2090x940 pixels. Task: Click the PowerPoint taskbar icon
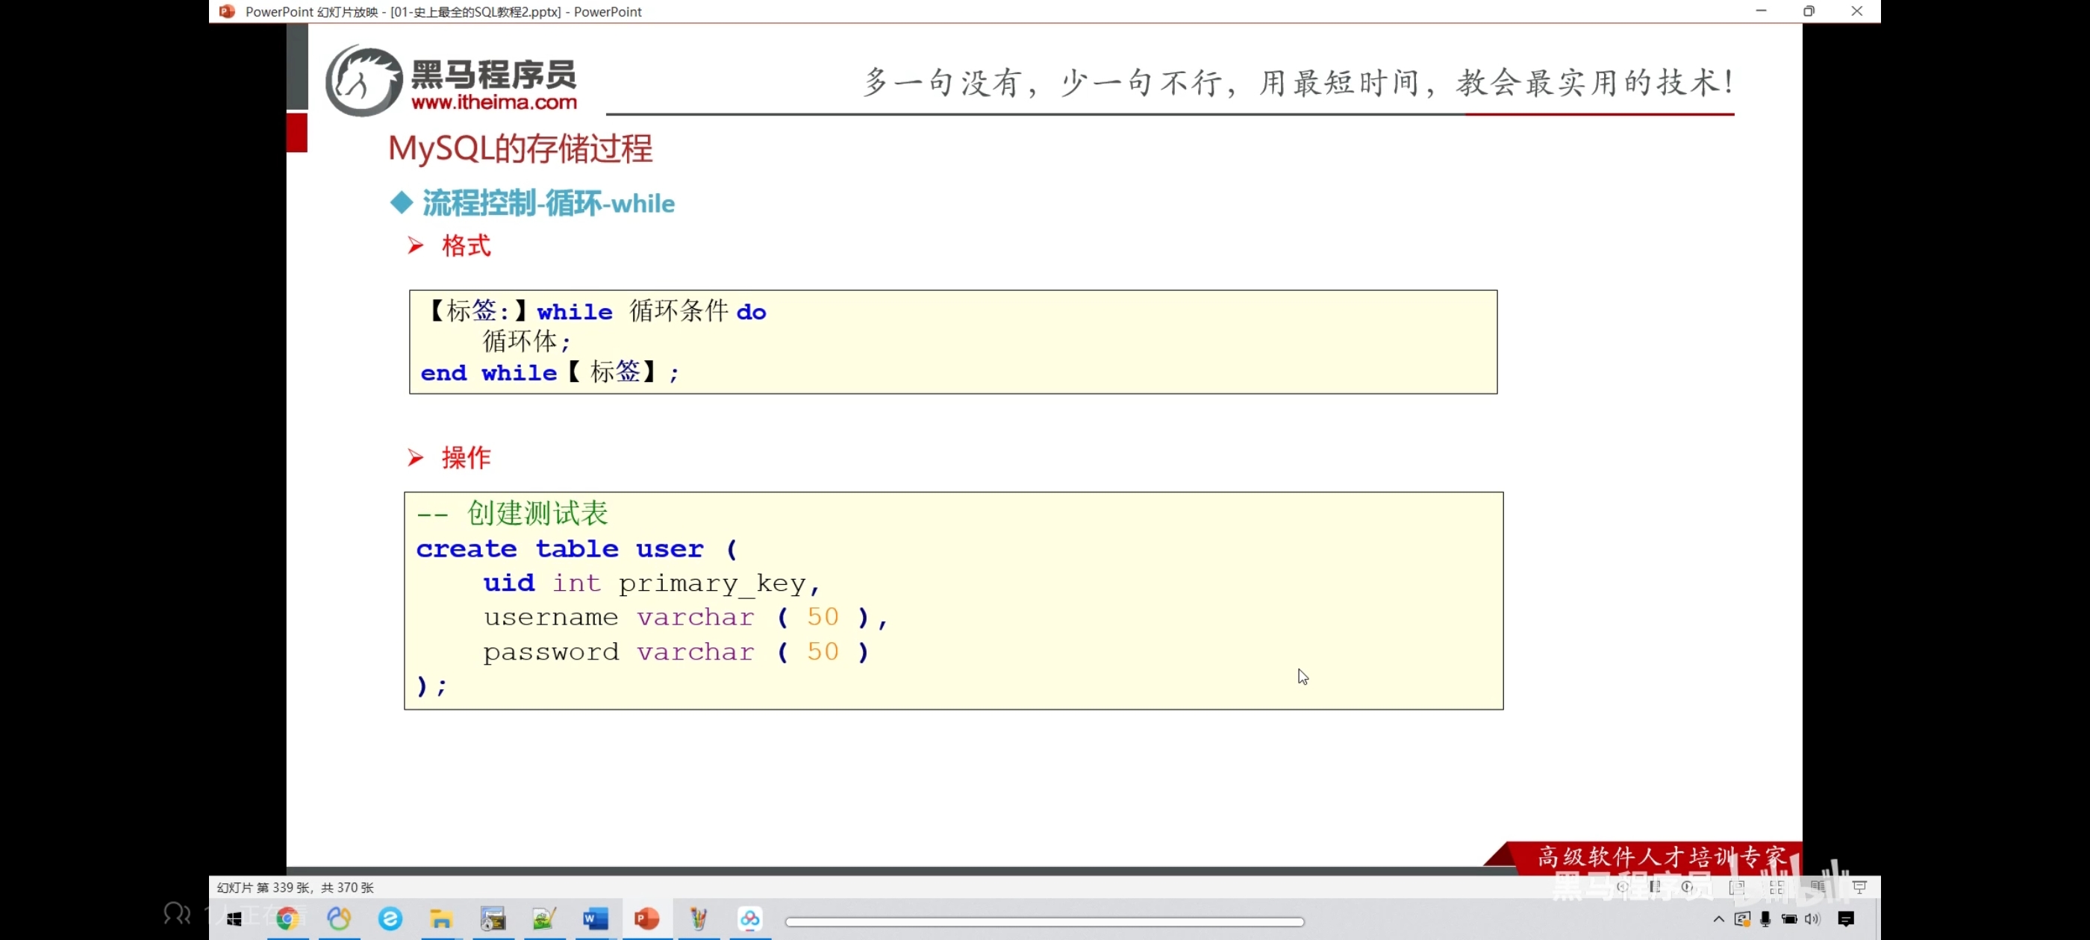[x=646, y=919]
